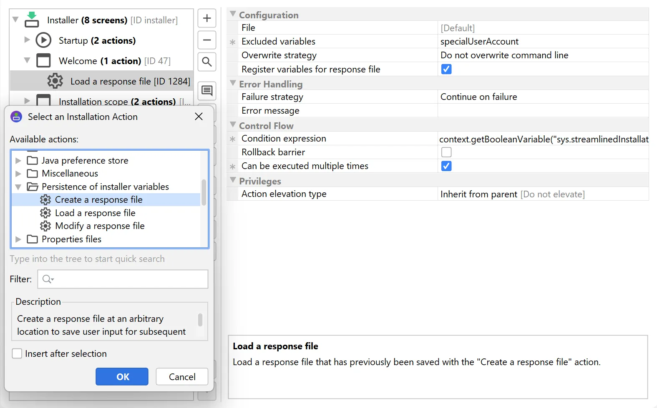657x408 pixels.
Task: Change Failure strategy Continue on failure
Action: (543, 97)
